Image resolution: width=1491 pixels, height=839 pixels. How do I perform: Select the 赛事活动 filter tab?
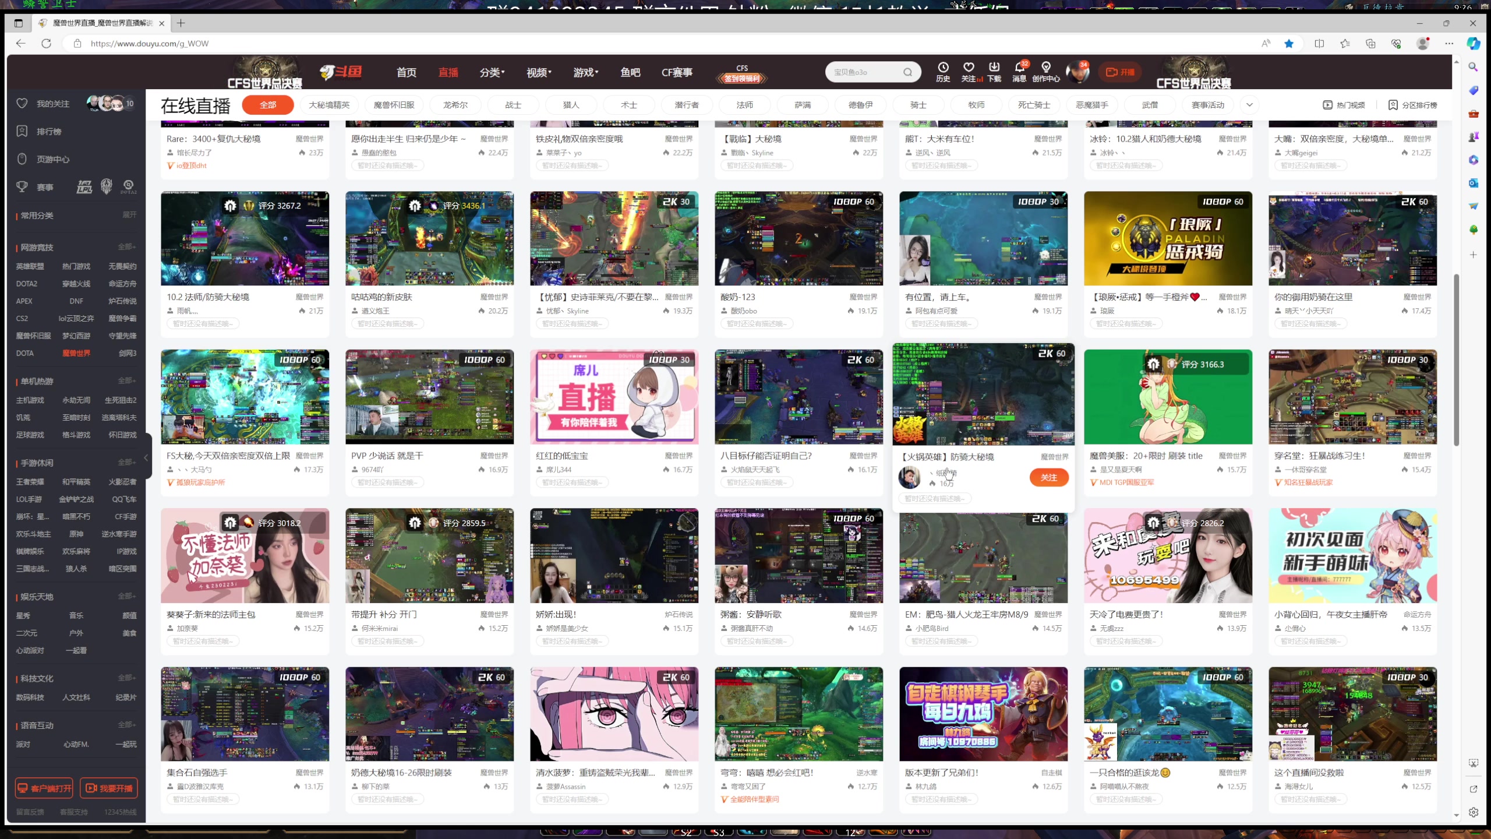pos(1207,105)
